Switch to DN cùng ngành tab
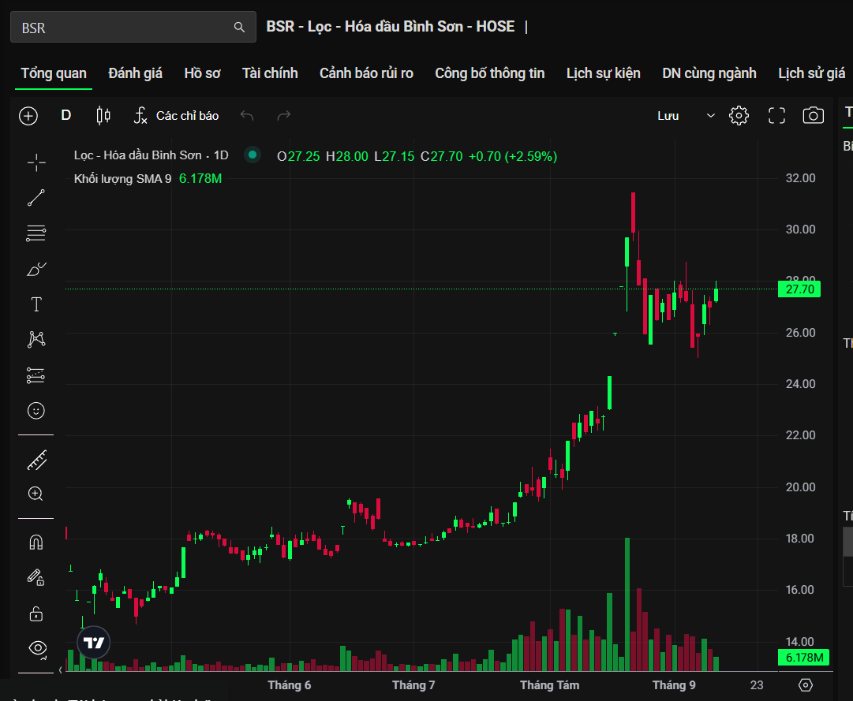Image resolution: width=853 pixels, height=701 pixels. tap(709, 73)
